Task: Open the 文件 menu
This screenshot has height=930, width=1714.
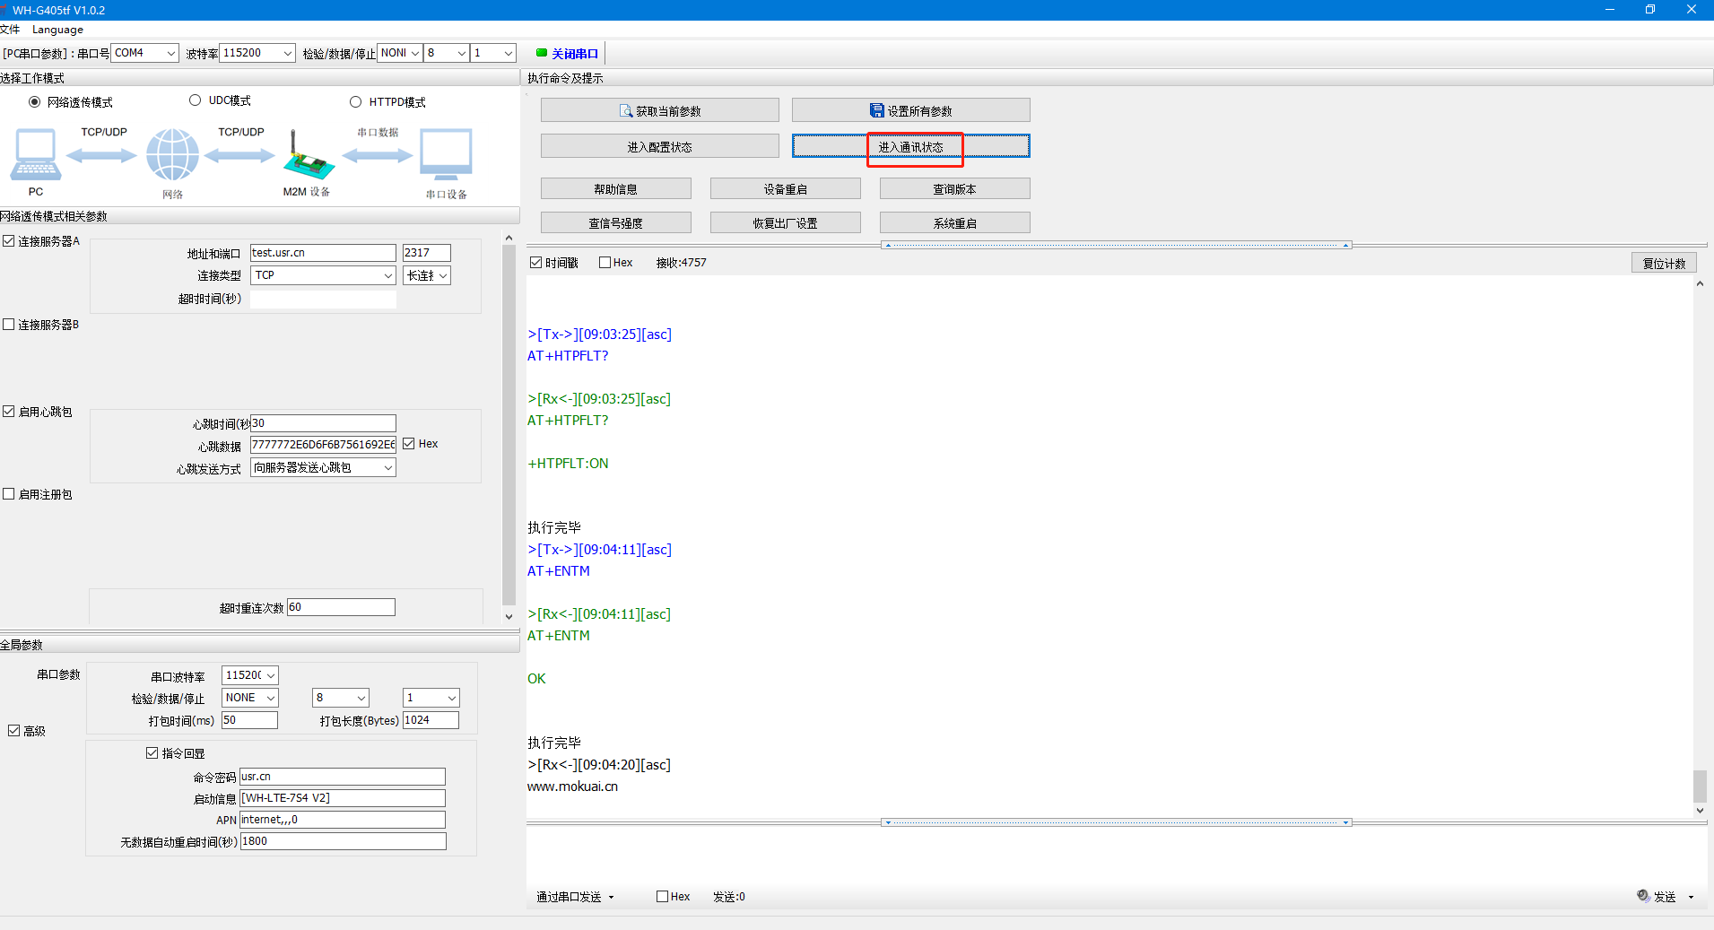Action: [x=10, y=30]
